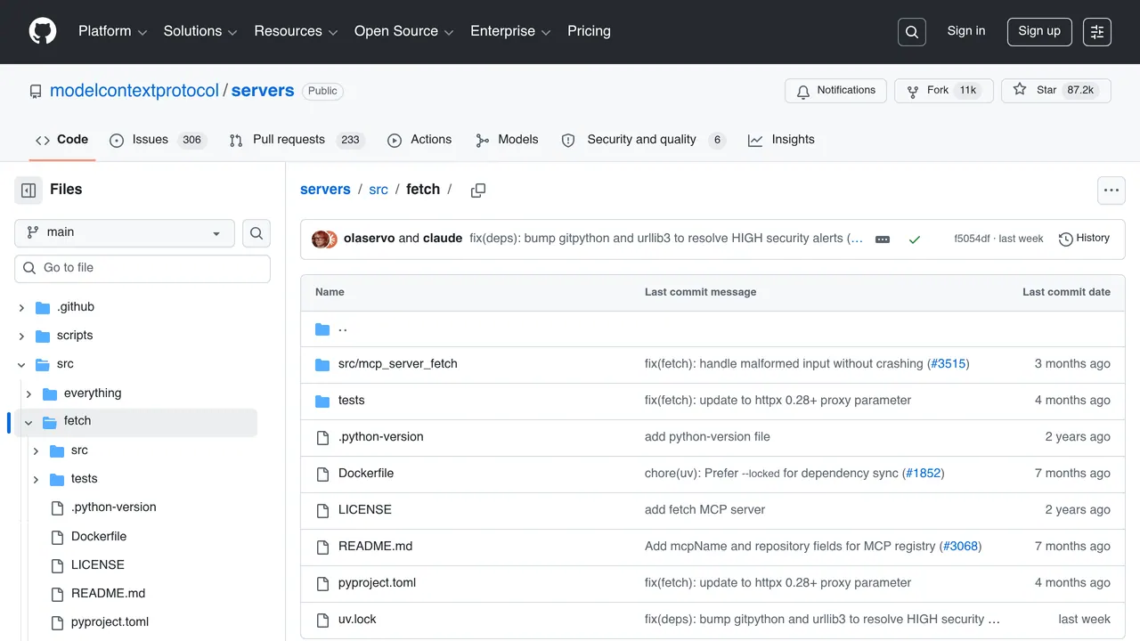Viewport: 1140px width, 641px height.
Task: Open the modelcontextprotocol owner link
Action: pyautogui.click(x=134, y=91)
